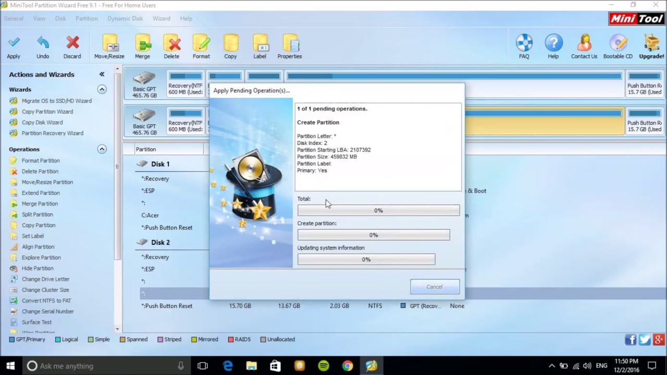The image size is (667, 375).
Task: Open the Properties toolbar icon
Action: 290,43
